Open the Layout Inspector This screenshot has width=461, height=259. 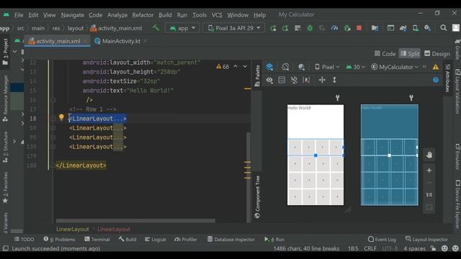[x=426, y=240]
